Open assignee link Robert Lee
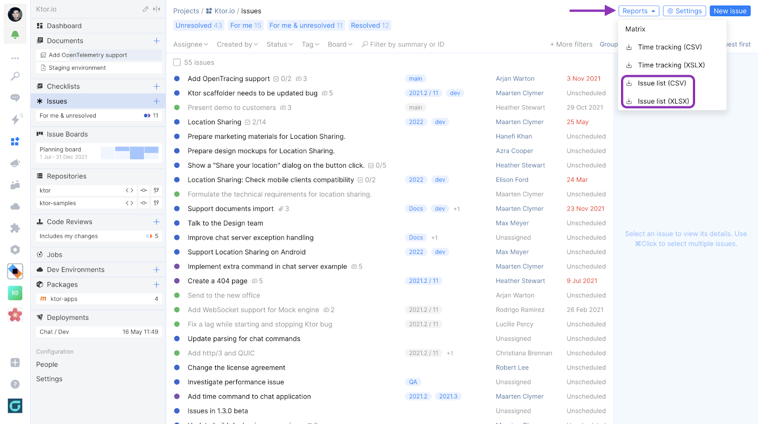Screen dimensions: 758x424 pyautogui.click(x=512, y=368)
